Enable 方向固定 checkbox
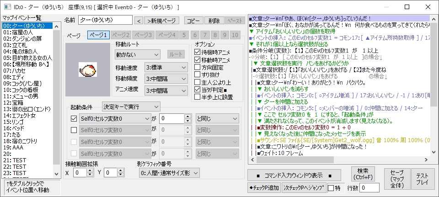 [197, 67]
